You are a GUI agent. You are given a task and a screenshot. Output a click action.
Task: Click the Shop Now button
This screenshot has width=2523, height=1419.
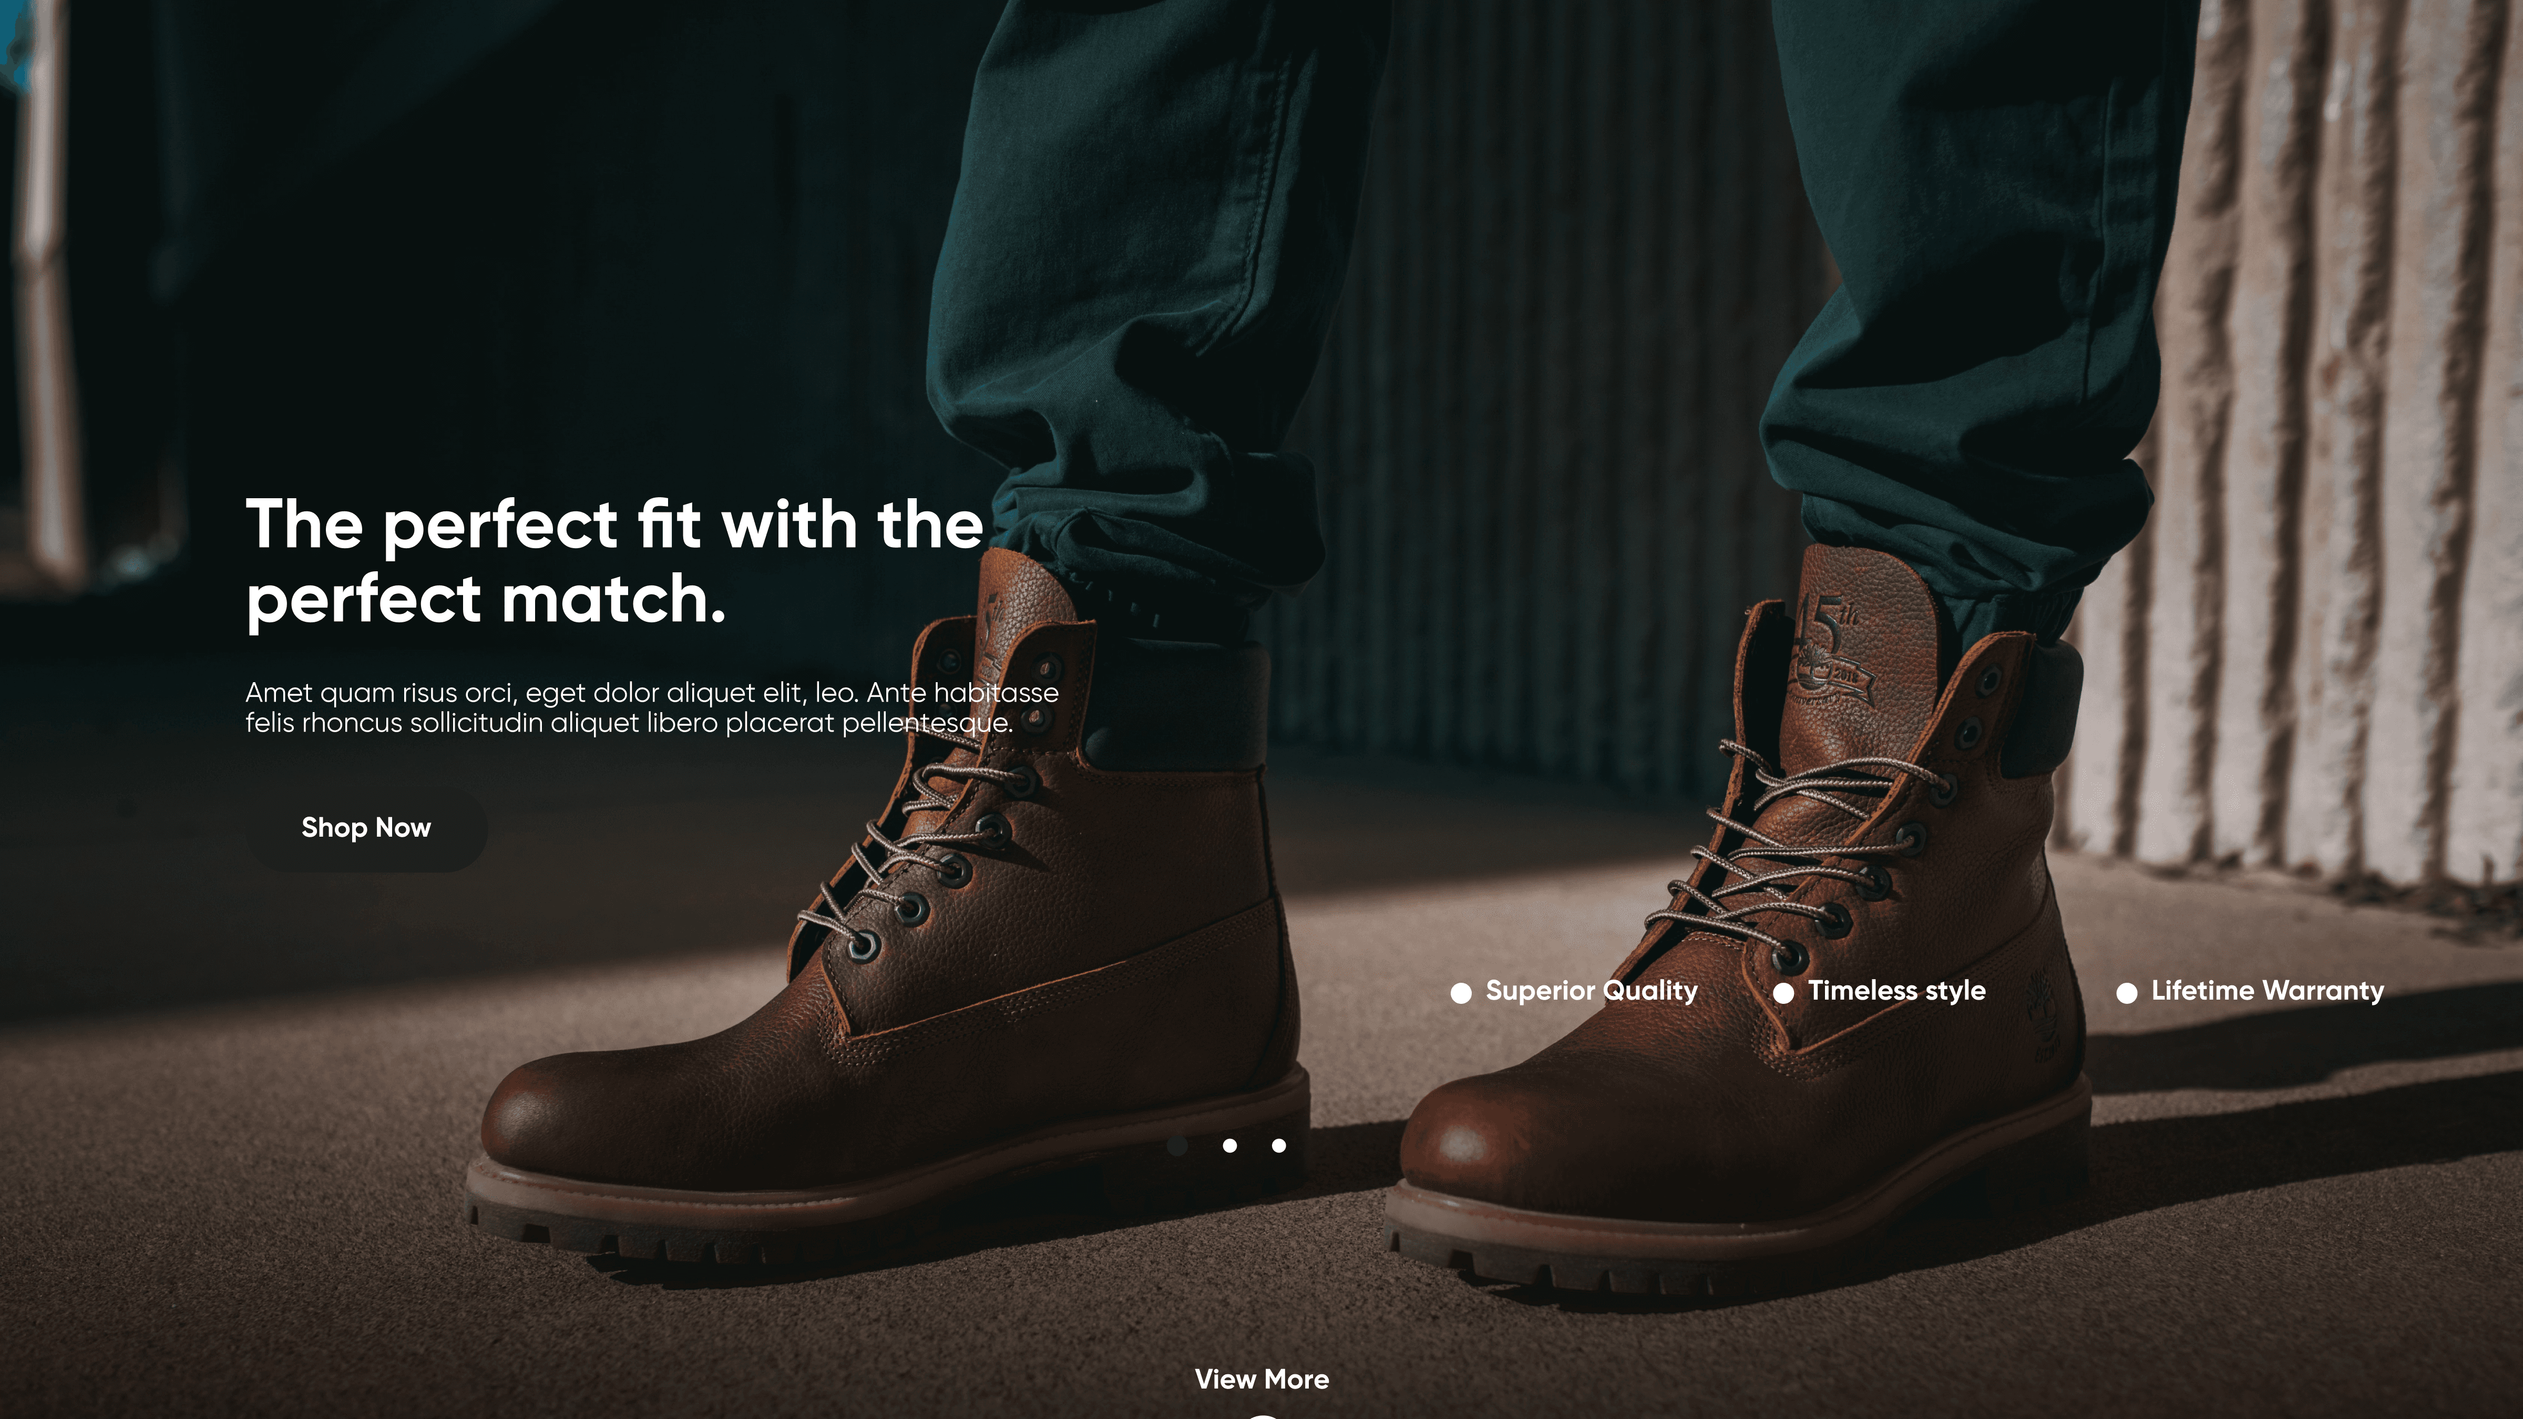pyautogui.click(x=365, y=828)
